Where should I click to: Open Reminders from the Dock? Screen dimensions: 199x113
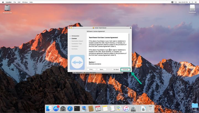click(x=112, y=109)
